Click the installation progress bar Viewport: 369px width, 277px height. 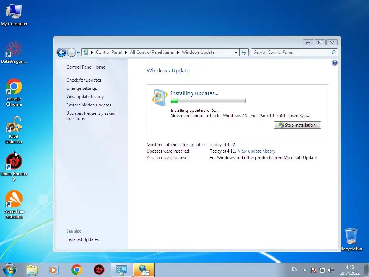click(x=208, y=101)
